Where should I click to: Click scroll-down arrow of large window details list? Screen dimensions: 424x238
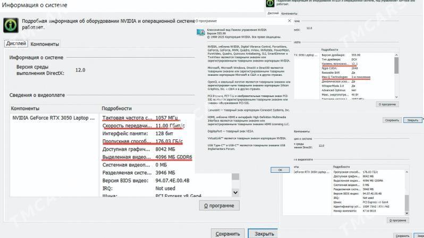tap(235, 192)
